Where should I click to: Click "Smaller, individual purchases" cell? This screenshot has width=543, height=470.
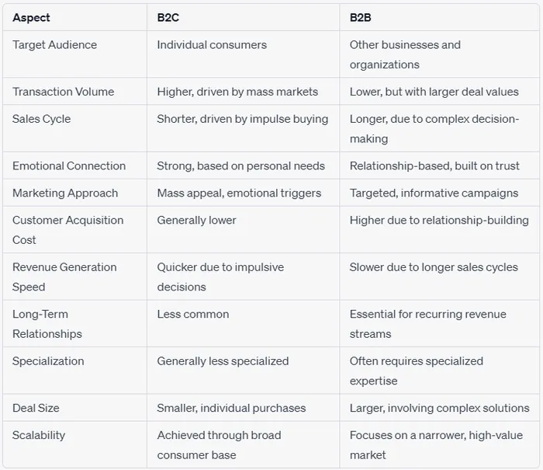(231, 408)
